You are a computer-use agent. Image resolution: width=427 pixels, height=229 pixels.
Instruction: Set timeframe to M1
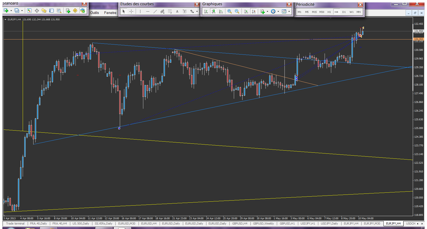300,12
